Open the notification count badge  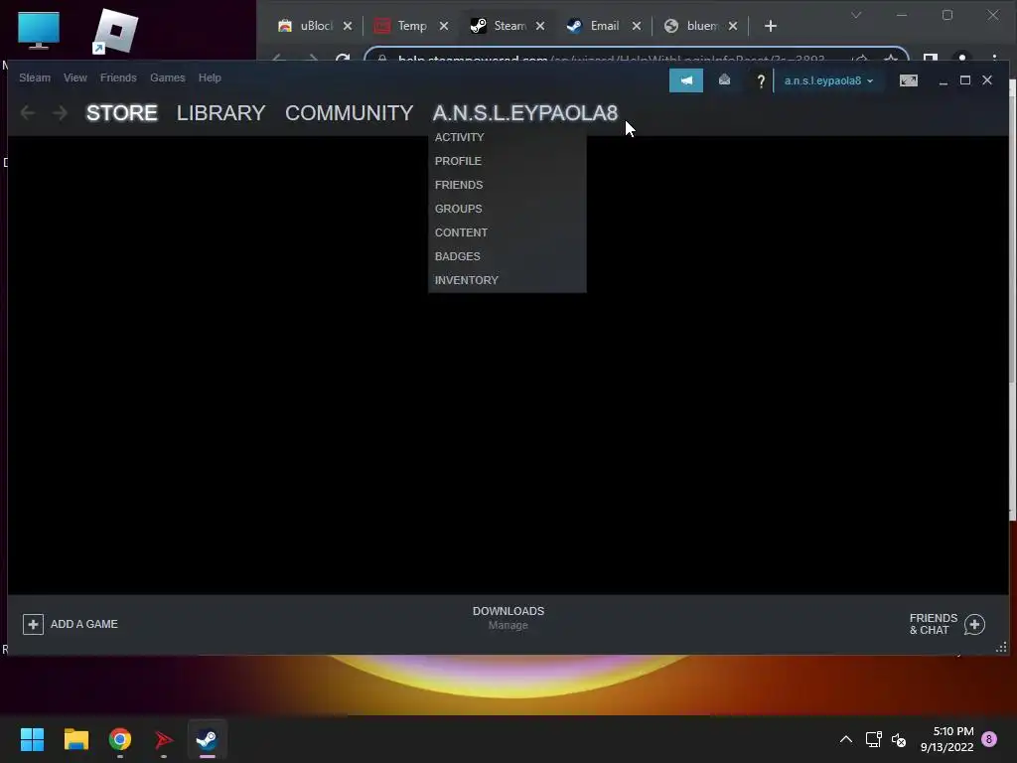click(x=989, y=738)
